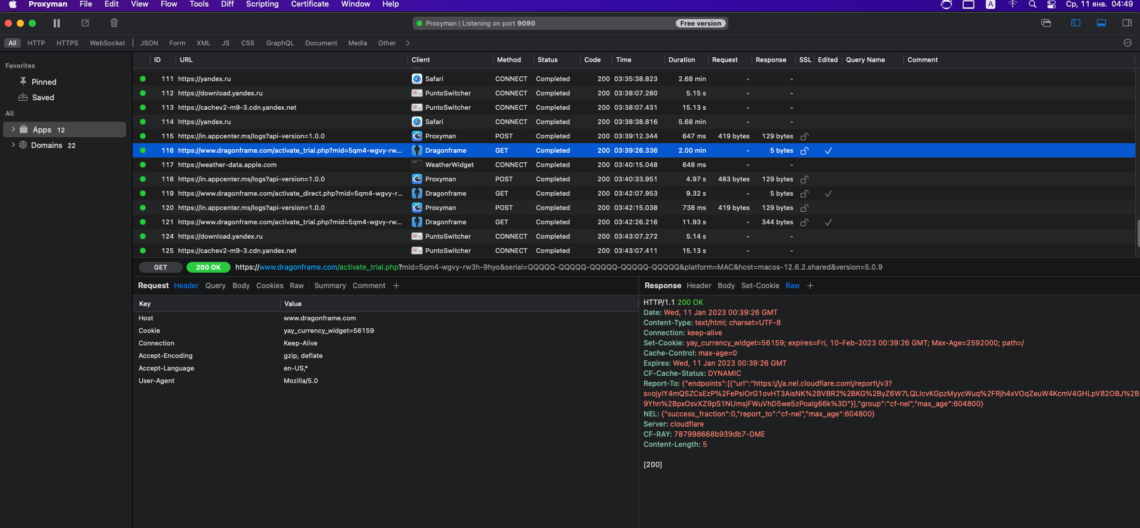
Task: Click the compose/edit toolbar icon
Action: point(85,23)
